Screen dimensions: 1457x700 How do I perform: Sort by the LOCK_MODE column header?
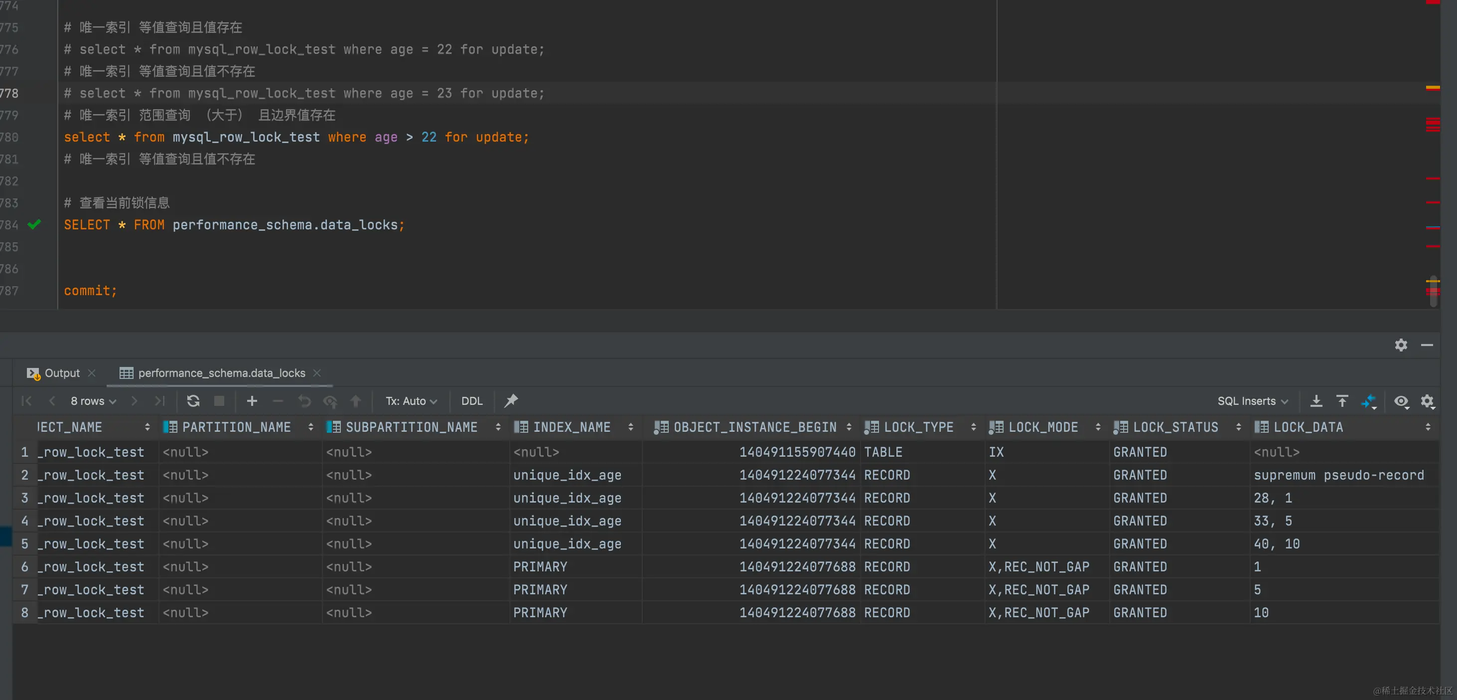[1043, 427]
